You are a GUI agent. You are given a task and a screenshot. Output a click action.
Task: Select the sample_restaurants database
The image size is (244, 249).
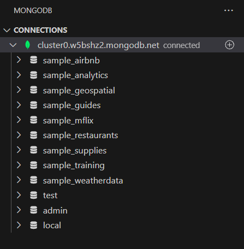pyautogui.click(x=80, y=135)
